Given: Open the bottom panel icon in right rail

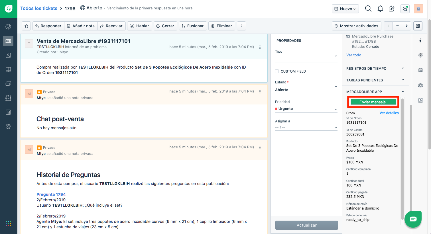Looking at the screenshot, I should click(x=420, y=100).
